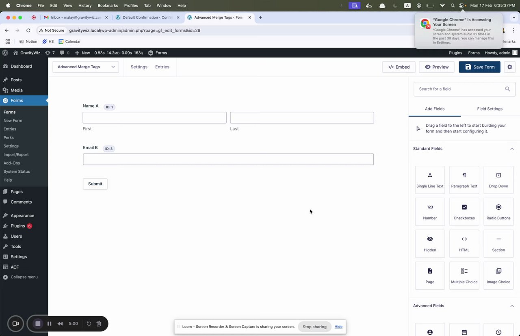Hide the Loom sharing banner
The height and width of the screenshot is (336, 520).
coord(338,327)
